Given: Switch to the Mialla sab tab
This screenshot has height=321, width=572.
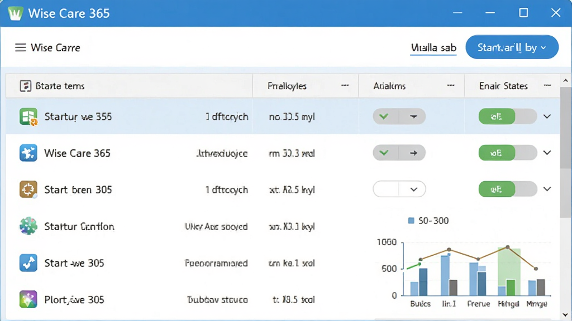Looking at the screenshot, I should tap(433, 48).
